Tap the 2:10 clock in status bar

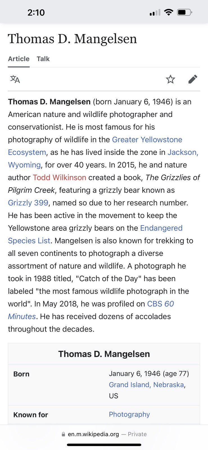[36, 12]
